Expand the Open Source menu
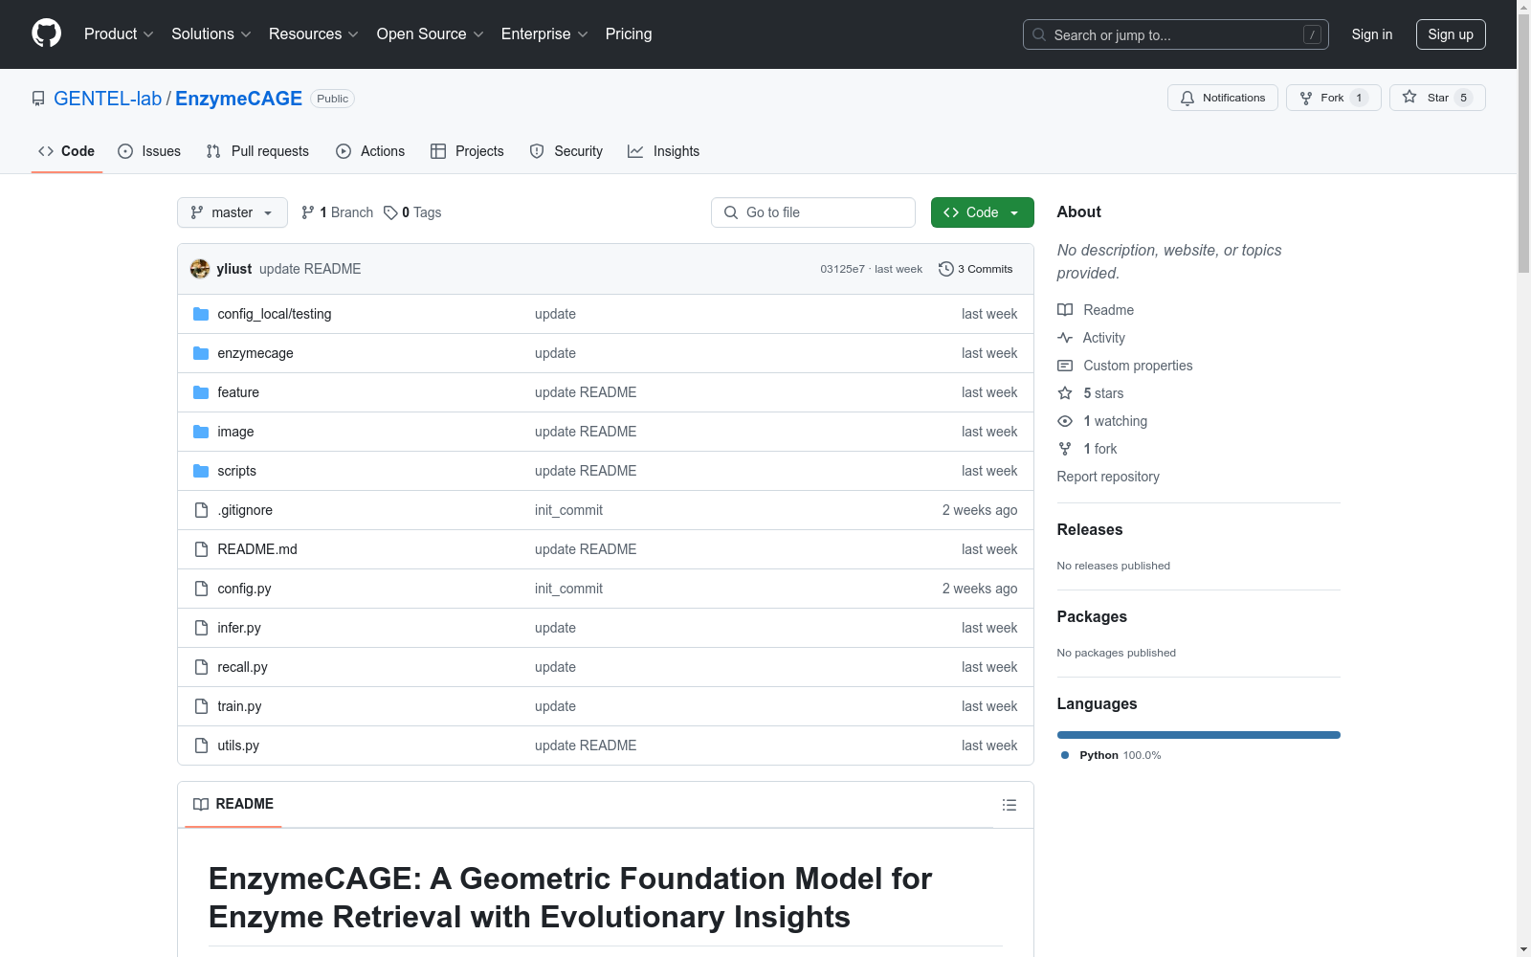1531x957 pixels. click(431, 34)
